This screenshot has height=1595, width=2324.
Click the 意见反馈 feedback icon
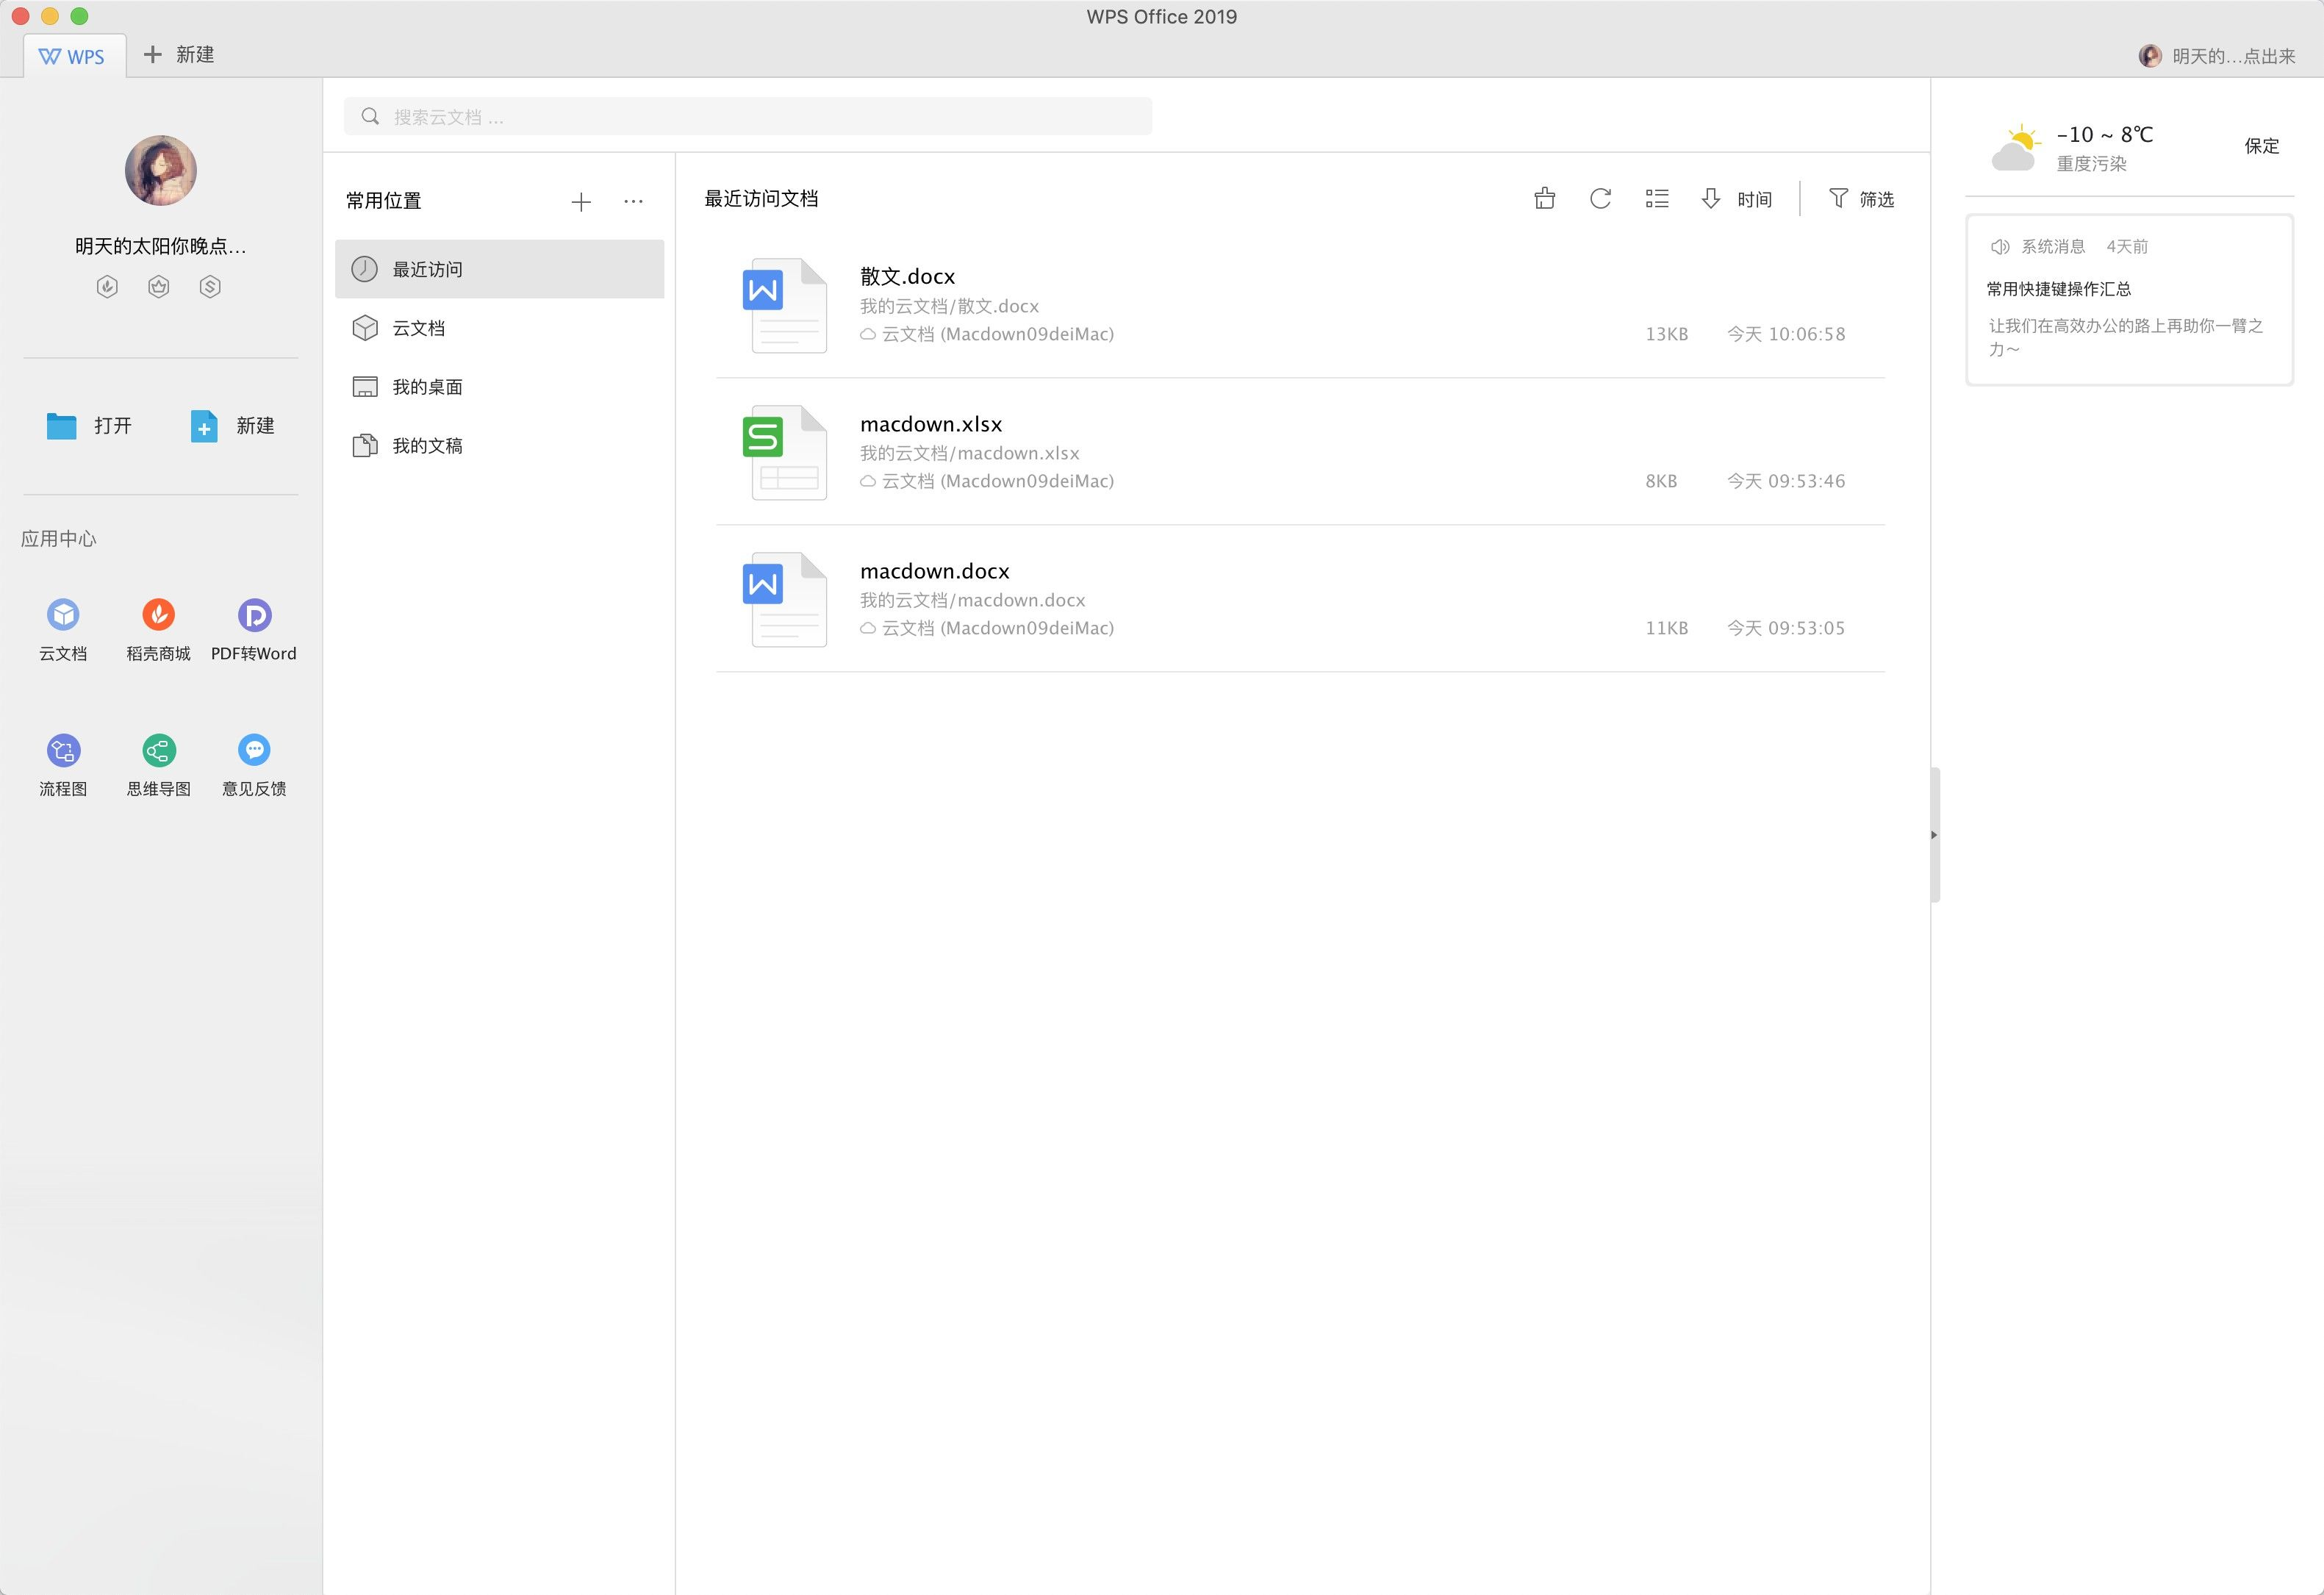pos(254,750)
